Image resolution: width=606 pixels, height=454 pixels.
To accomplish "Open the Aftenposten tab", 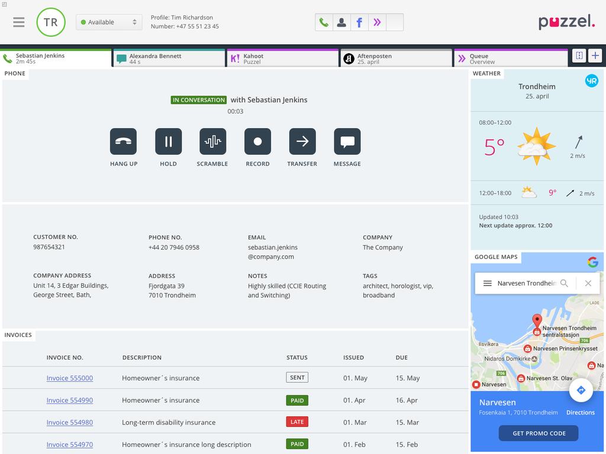I will tap(396, 59).
